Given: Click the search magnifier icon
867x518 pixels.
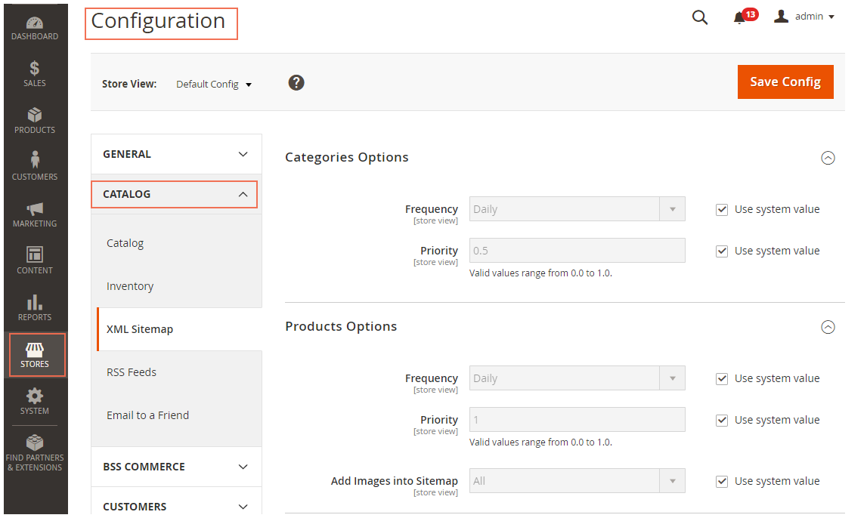Looking at the screenshot, I should coord(700,17).
